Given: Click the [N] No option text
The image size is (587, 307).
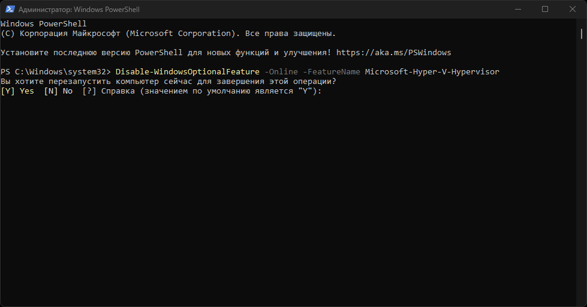Looking at the screenshot, I should tap(58, 91).
